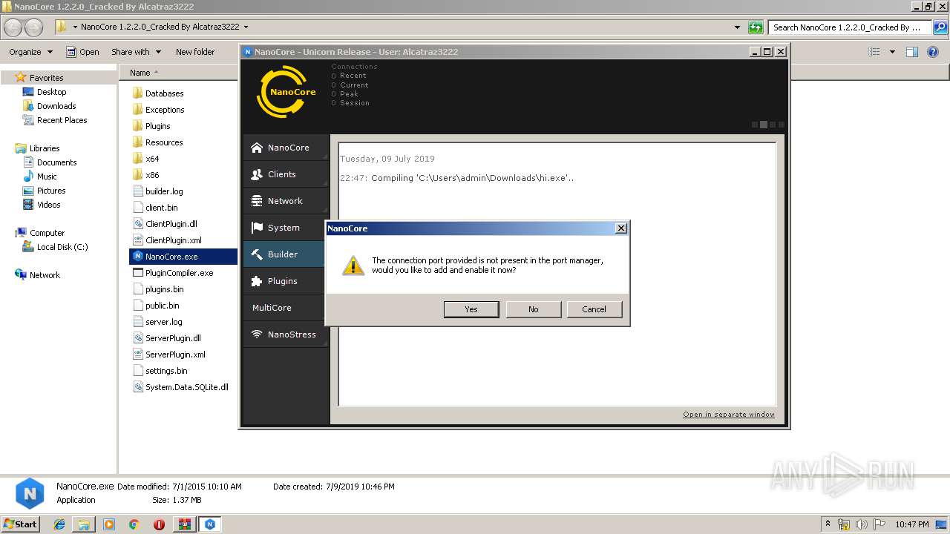
Task: Select Favorites in the navigation pane
Action: click(46, 78)
